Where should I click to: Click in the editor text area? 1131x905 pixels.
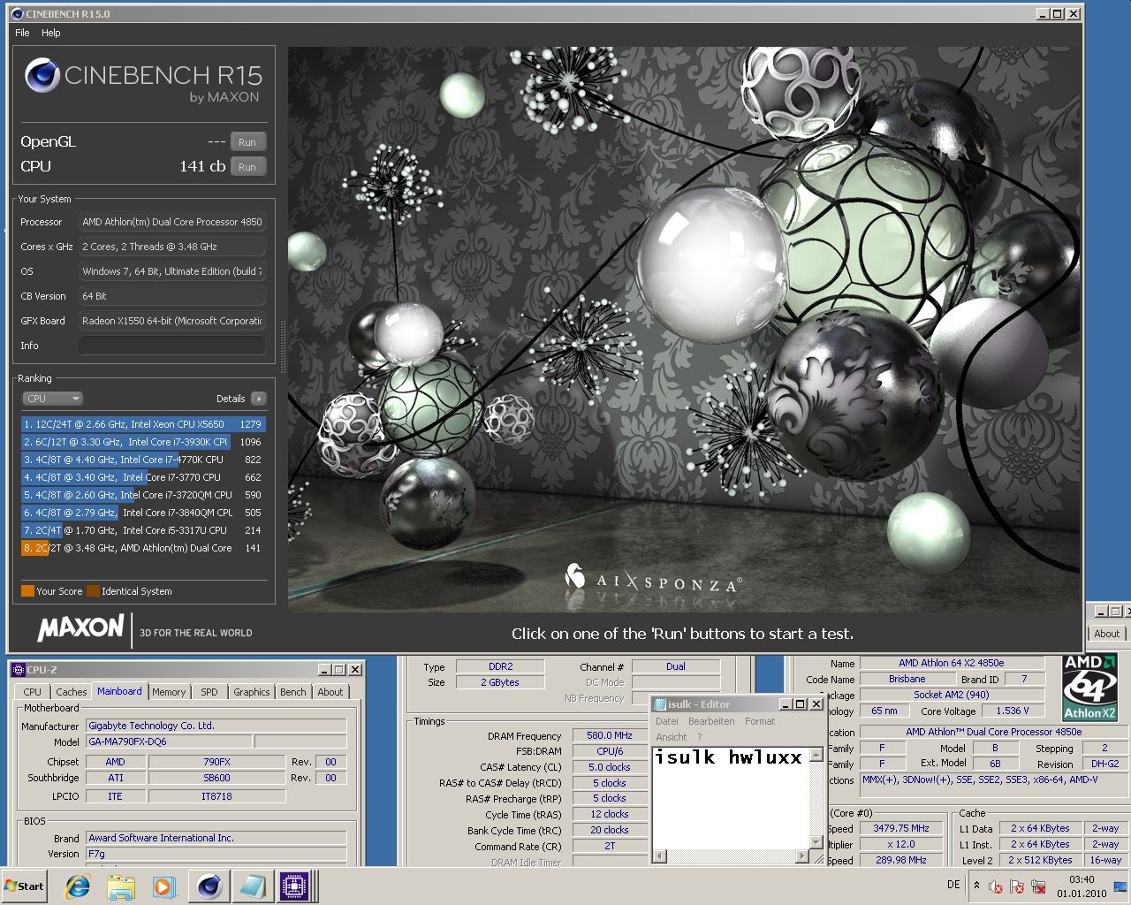(731, 798)
